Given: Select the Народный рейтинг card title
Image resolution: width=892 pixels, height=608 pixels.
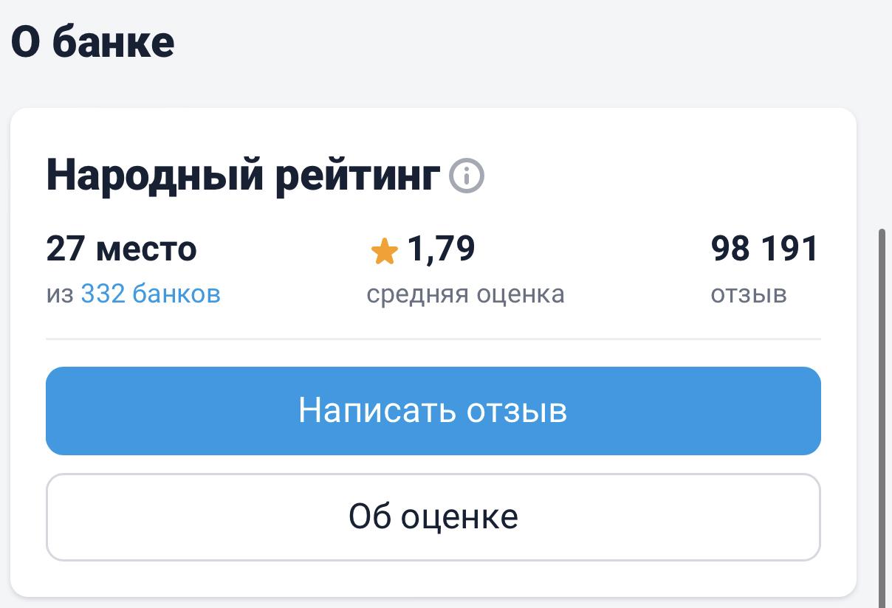Looking at the screenshot, I should (243, 176).
